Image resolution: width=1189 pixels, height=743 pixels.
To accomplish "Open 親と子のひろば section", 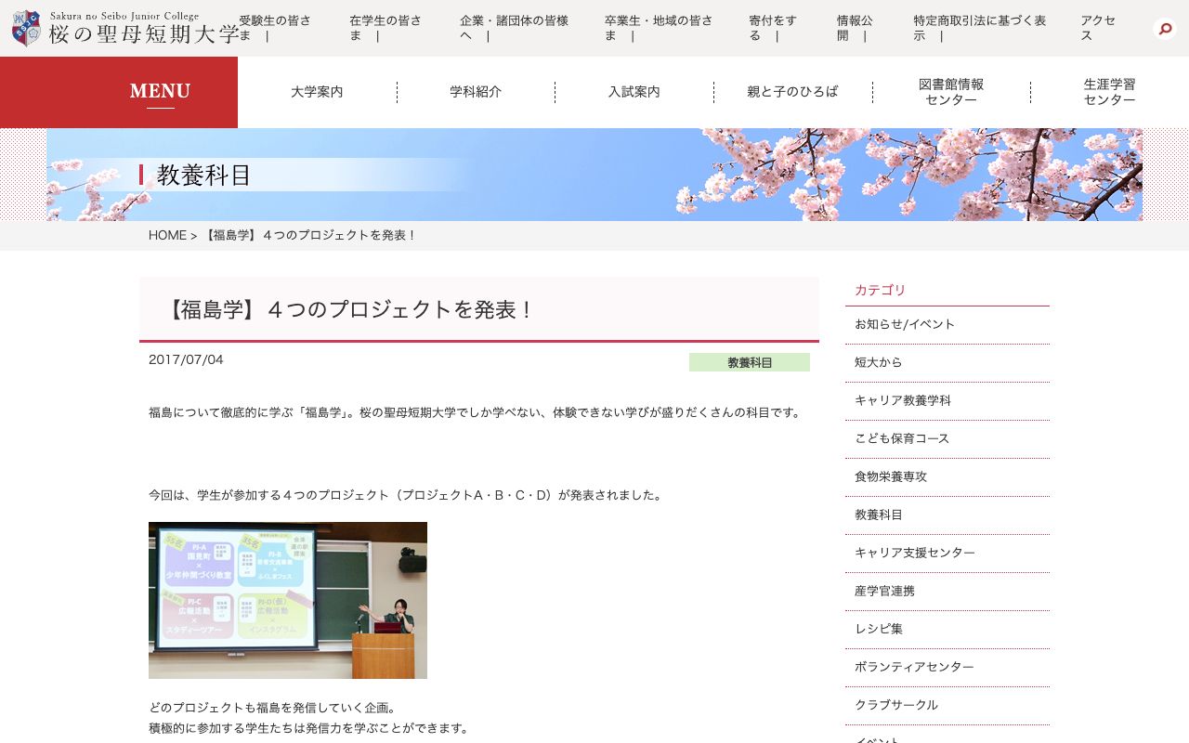I will (x=792, y=92).
